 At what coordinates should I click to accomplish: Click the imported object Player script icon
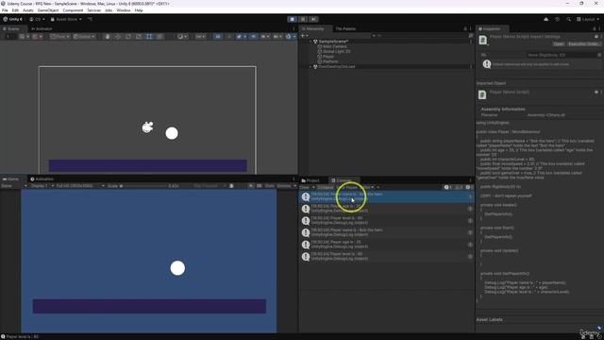482,94
